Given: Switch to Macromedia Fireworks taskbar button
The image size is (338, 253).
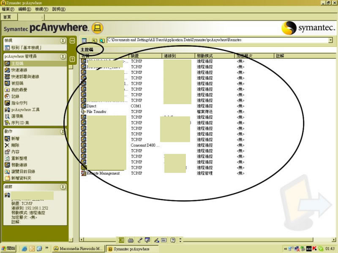Looking at the screenshot, I should (x=79, y=249).
